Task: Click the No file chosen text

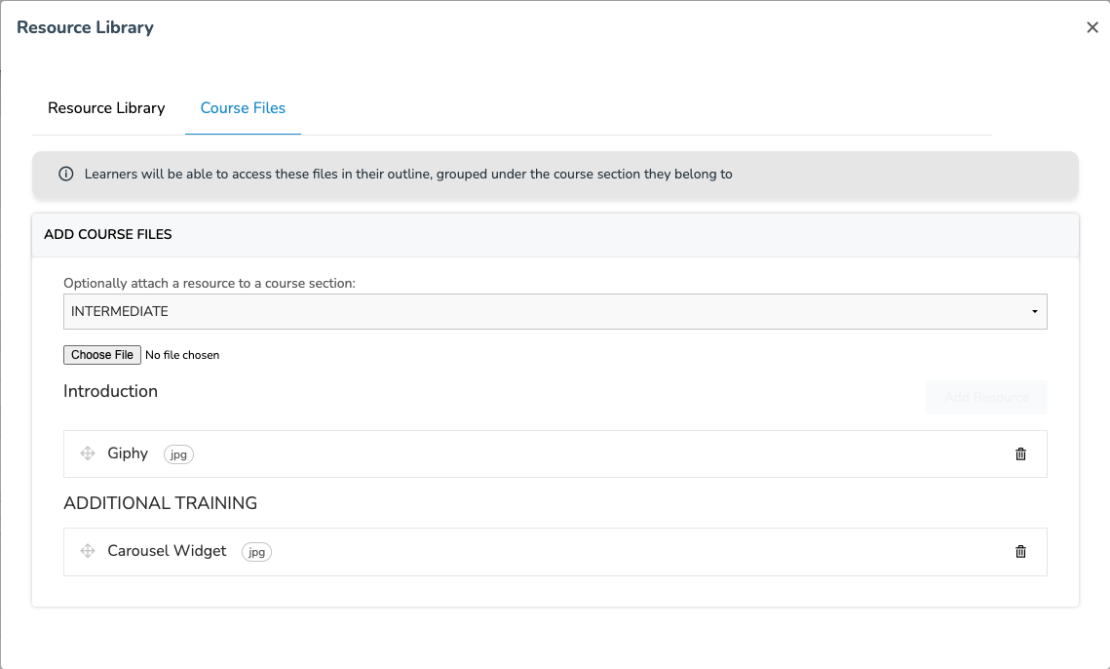Action: pos(183,354)
